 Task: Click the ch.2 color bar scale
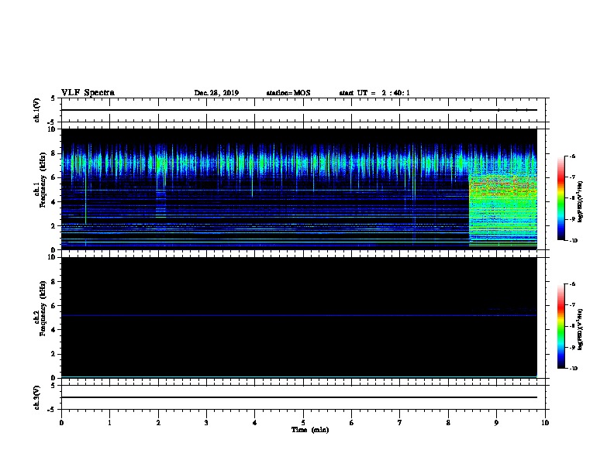(x=561, y=326)
